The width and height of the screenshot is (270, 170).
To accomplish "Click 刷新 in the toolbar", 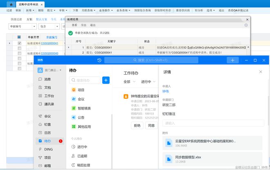I will point(18,11).
